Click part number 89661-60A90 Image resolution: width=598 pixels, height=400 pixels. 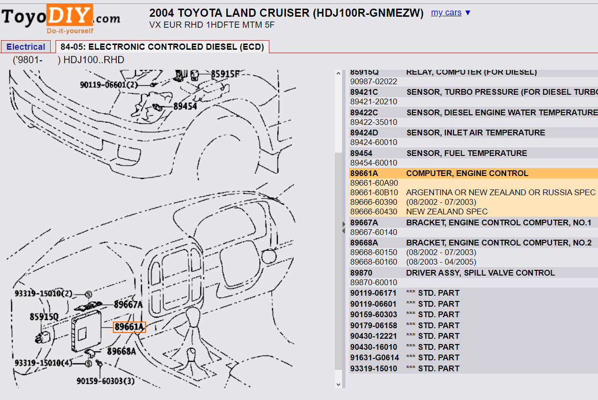point(374,183)
